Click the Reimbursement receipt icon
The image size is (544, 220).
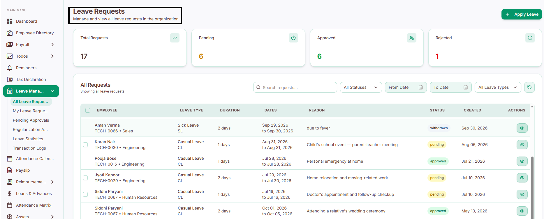(x=10, y=182)
